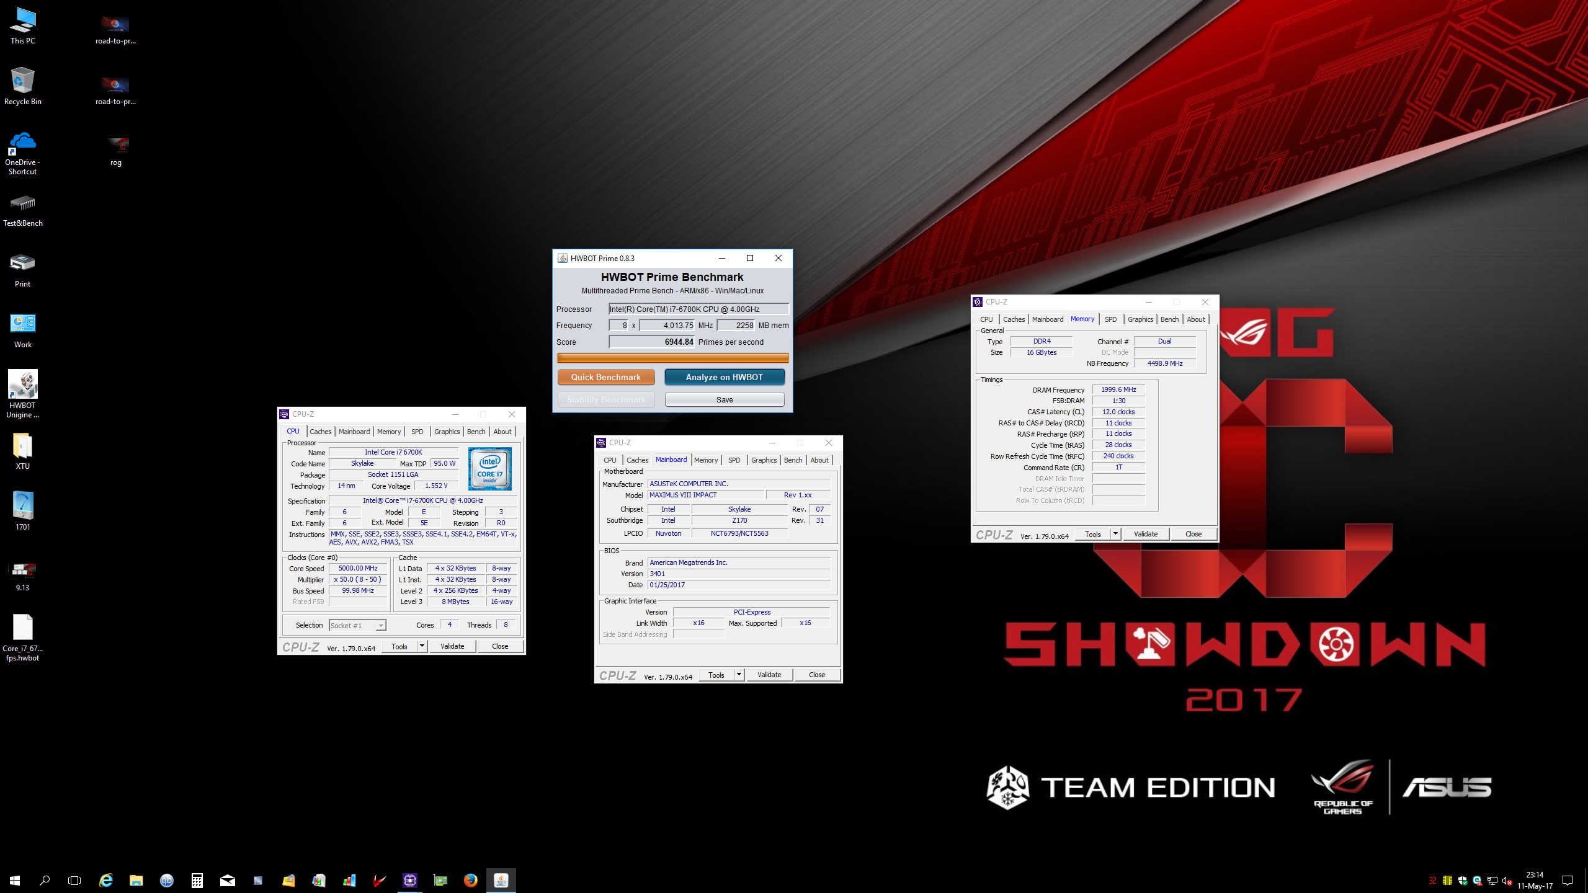Screen dimensions: 1588x893
Task: Open taskbar Search
Action: [45, 880]
